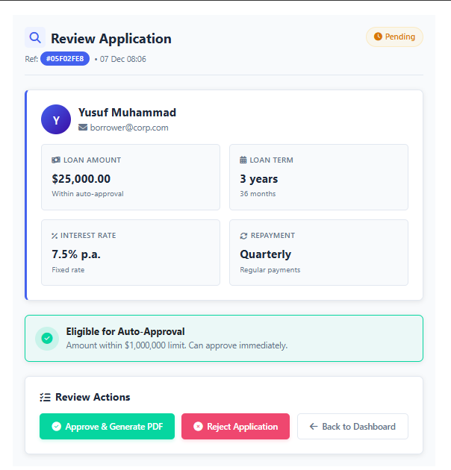
Task: Click the Y avatar for Yusuf Muhammad
Action: tap(56, 119)
